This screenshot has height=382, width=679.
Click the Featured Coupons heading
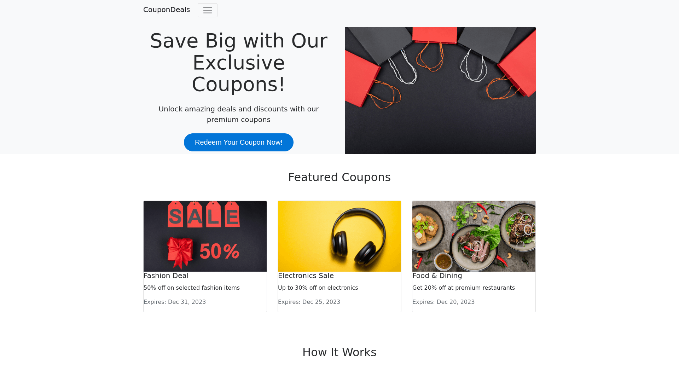tap(339, 177)
